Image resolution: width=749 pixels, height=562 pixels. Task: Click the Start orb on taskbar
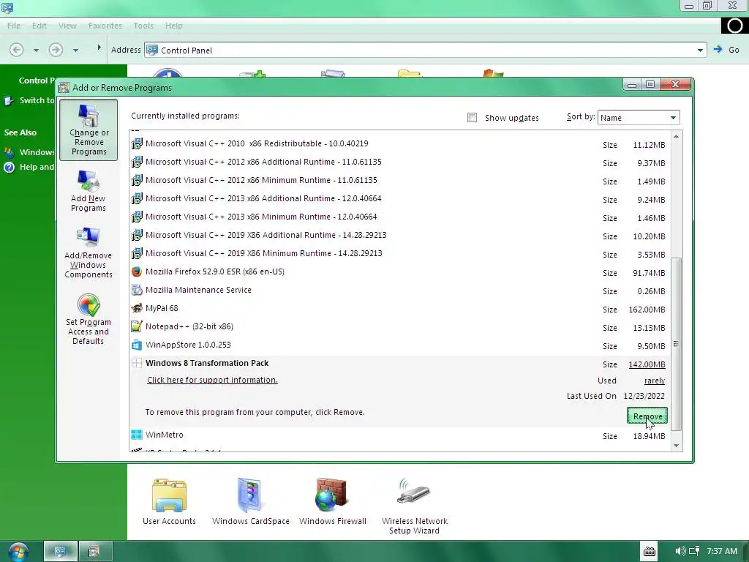pos(18,552)
